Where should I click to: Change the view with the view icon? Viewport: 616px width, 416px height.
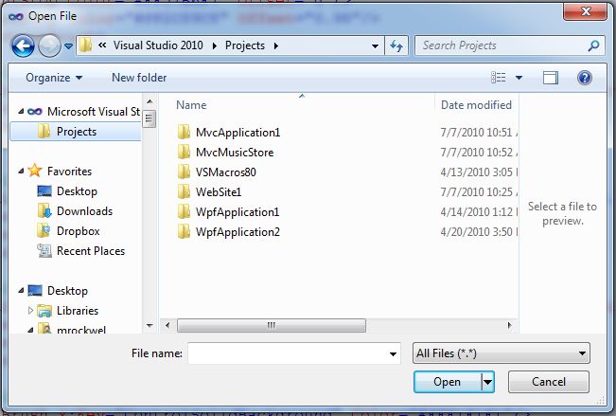pyautogui.click(x=498, y=78)
